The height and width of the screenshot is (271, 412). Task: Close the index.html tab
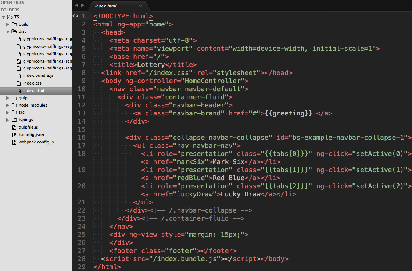pyautogui.click(x=140, y=6)
